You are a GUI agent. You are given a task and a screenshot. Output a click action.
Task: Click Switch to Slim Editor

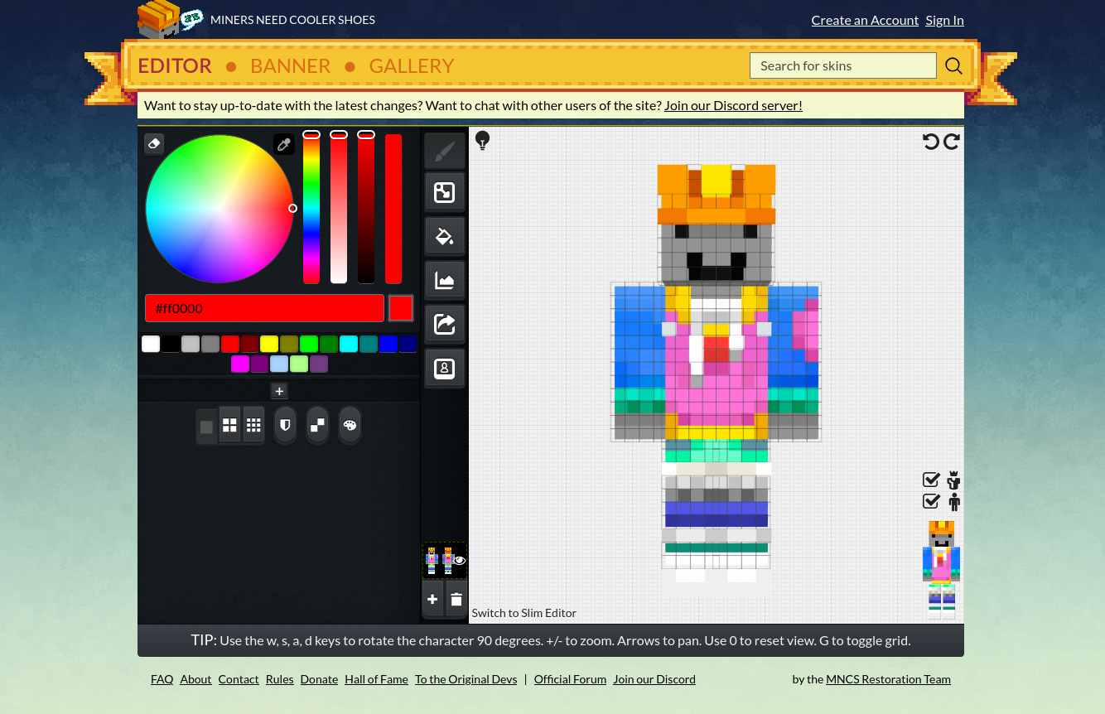(524, 613)
